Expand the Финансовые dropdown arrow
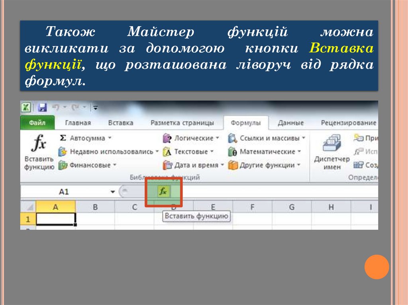This screenshot has height=305, width=408. [x=114, y=165]
